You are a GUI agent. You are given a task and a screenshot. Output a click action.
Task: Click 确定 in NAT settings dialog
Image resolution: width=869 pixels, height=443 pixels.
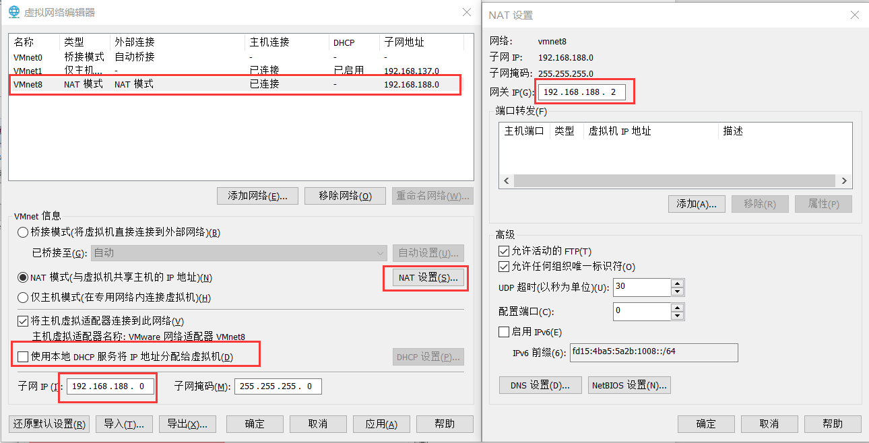pyautogui.click(x=706, y=423)
